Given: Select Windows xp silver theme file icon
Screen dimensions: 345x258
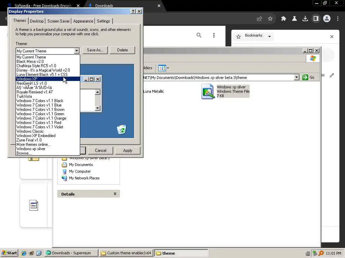Looking at the screenshot, I should [x=208, y=91].
